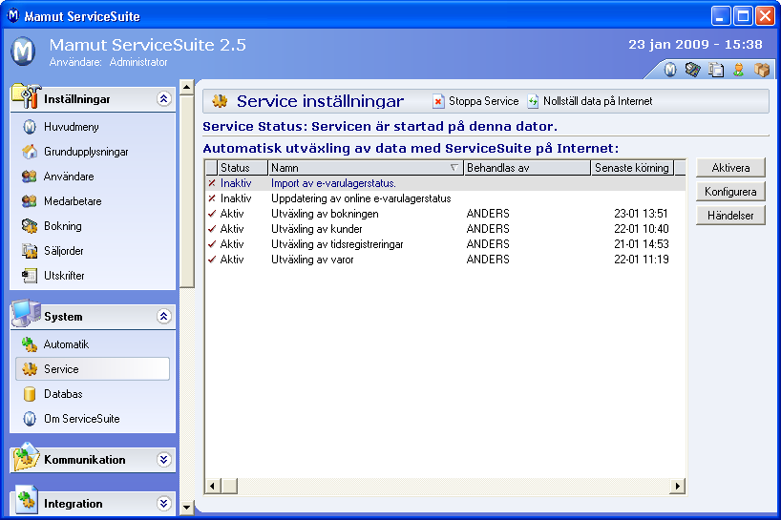Click the Om ServiceSuite icon
Viewport: 781px width, 520px height.
click(30, 419)
